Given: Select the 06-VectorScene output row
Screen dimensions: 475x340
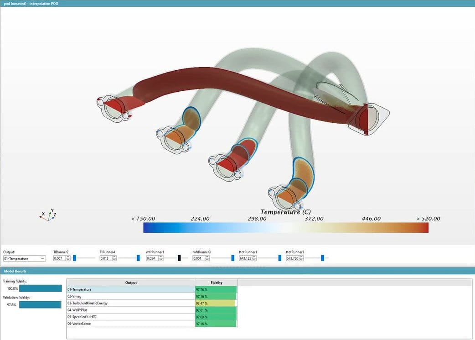Looking at the screenshot, I should pyautogui.click(x=152, y=324).
